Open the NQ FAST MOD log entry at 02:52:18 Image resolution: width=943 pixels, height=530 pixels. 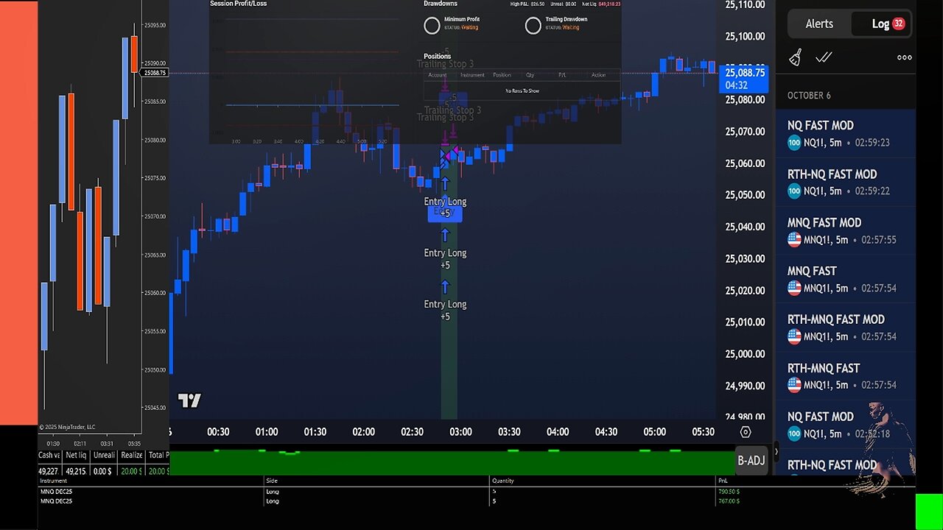pyautogui.click(x=846, y=425)
